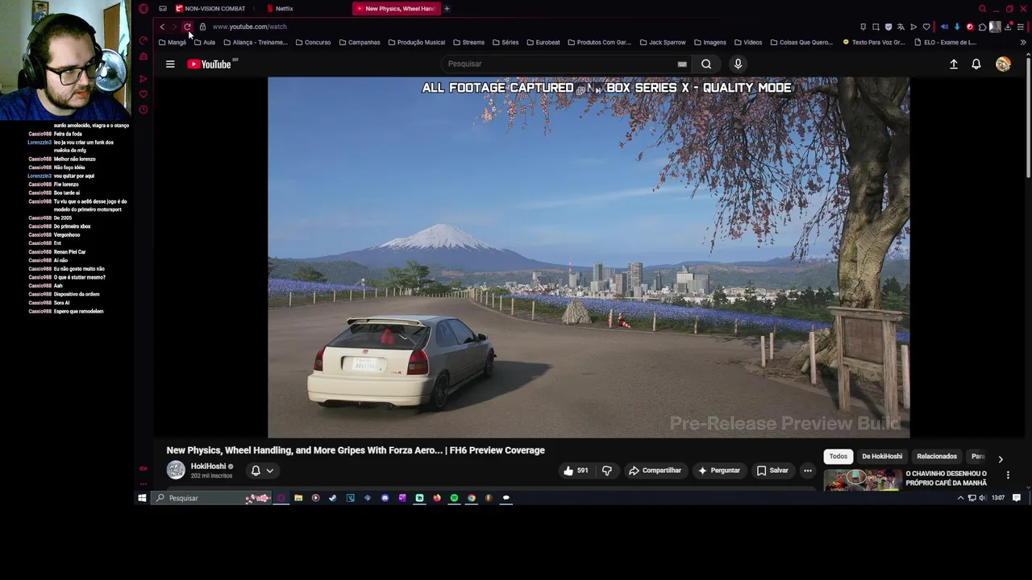Image resolution: width=1032 pixels, height=580 pixels.
Task: Go back with the browser back arrow
Action: (x=162, y=27)
